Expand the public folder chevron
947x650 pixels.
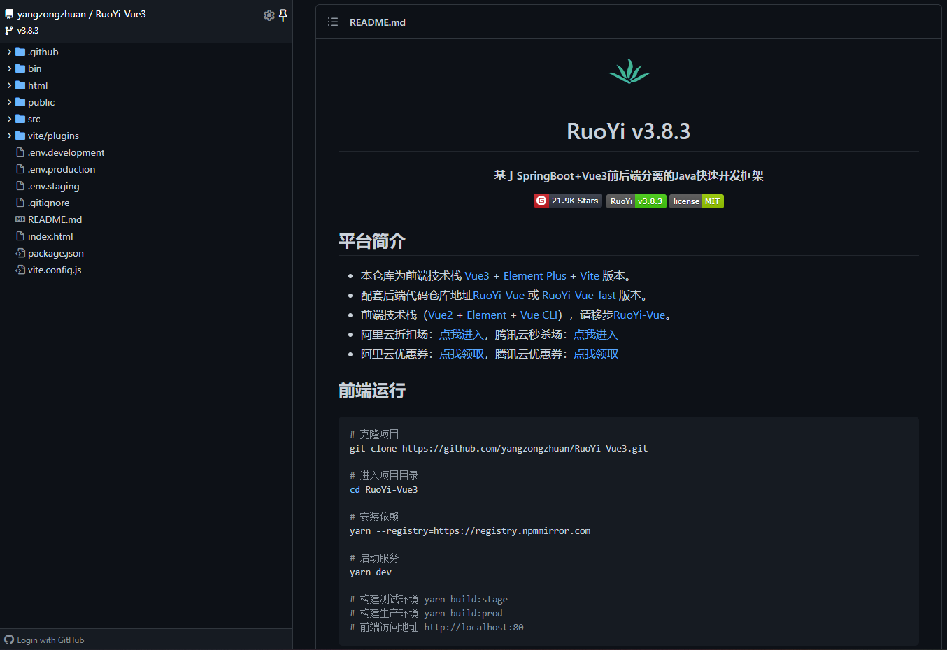(x=9, y=102)
